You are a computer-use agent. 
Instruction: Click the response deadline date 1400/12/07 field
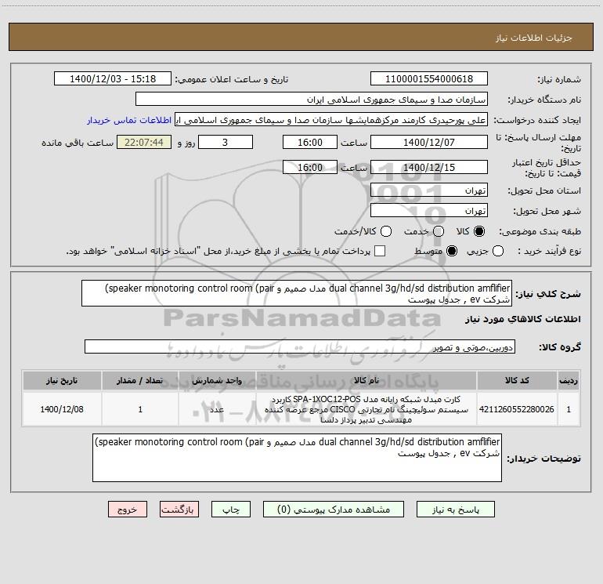coord(429,142)
